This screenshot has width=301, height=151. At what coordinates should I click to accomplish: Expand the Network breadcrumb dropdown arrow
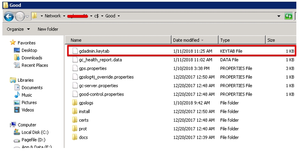64,16
